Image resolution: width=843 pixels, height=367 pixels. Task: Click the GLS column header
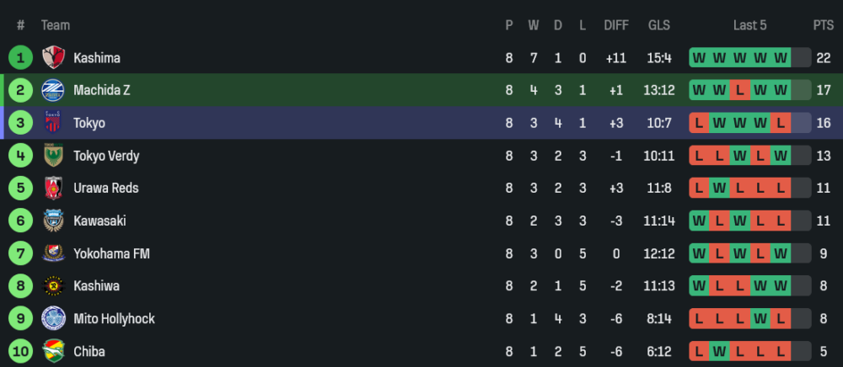tap(659, 25)
